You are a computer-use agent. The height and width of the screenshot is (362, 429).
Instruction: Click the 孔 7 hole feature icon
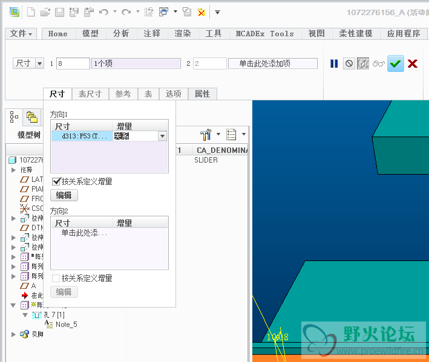(37, 315)
